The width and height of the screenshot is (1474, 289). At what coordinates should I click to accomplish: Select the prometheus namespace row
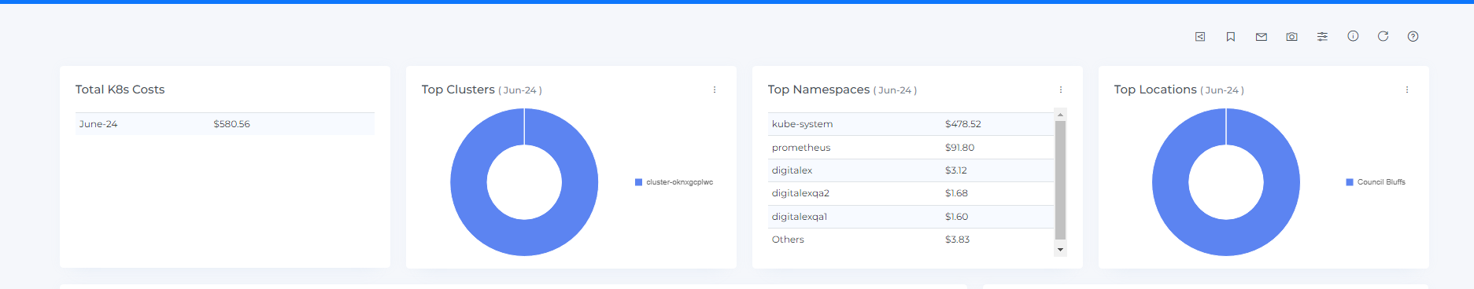[x=911, y=148]
